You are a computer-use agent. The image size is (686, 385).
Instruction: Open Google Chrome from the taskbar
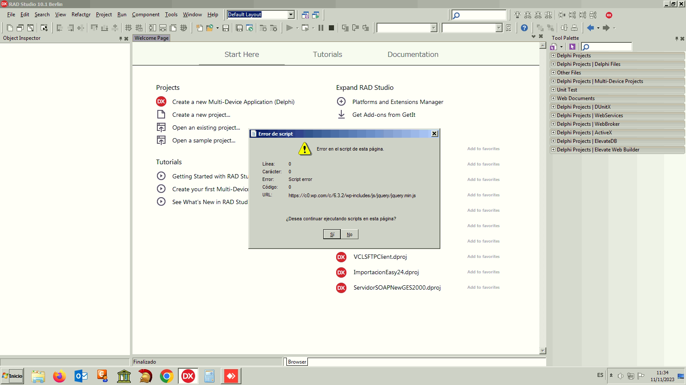point(167,376)
